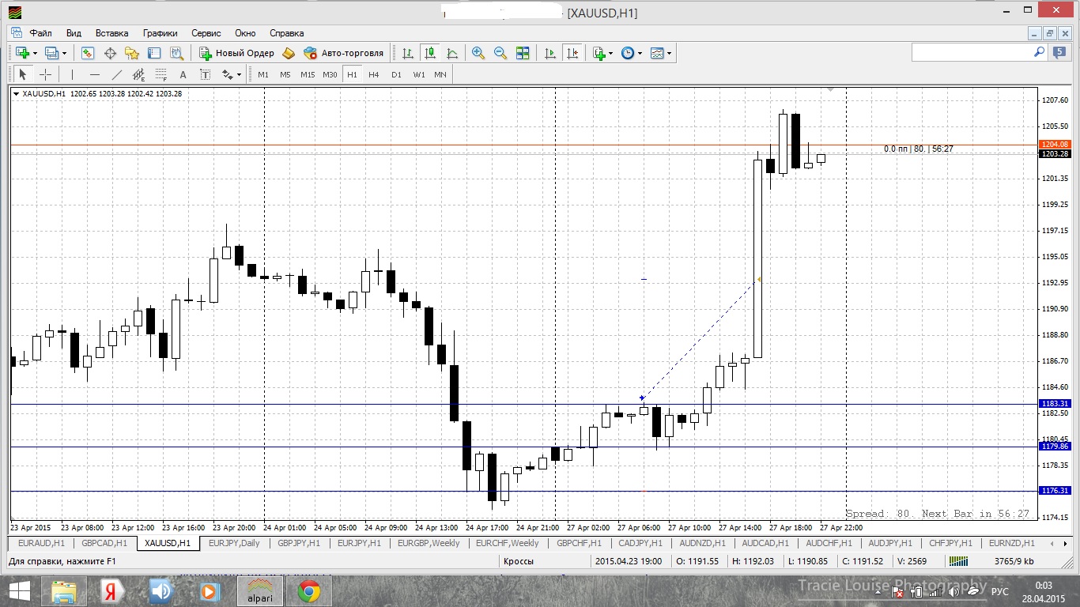This screenshot has width=1080, height=607.
Task: Switch chart to line chart
Action: click(451, 53)
